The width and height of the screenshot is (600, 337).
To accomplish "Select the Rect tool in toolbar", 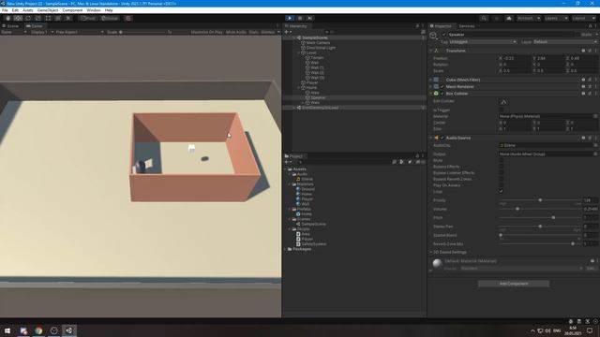I will tap(48, 19).
